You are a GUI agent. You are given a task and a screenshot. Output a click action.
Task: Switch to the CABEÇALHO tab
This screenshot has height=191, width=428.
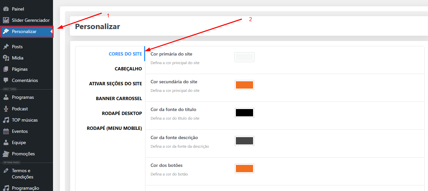click(128, 69)
